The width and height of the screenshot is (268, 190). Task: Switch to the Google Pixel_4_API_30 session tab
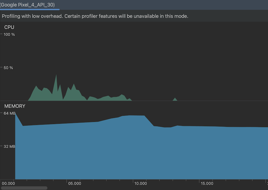(x=28, y=5)
